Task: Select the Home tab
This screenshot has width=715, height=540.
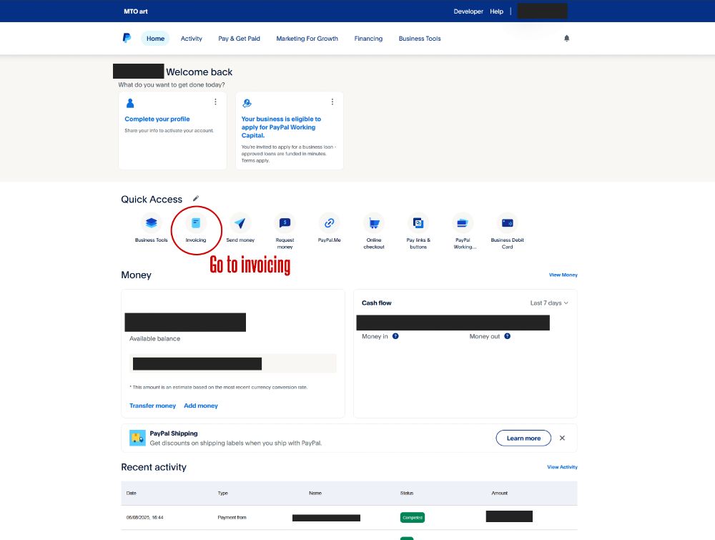Action: point(155,39)
